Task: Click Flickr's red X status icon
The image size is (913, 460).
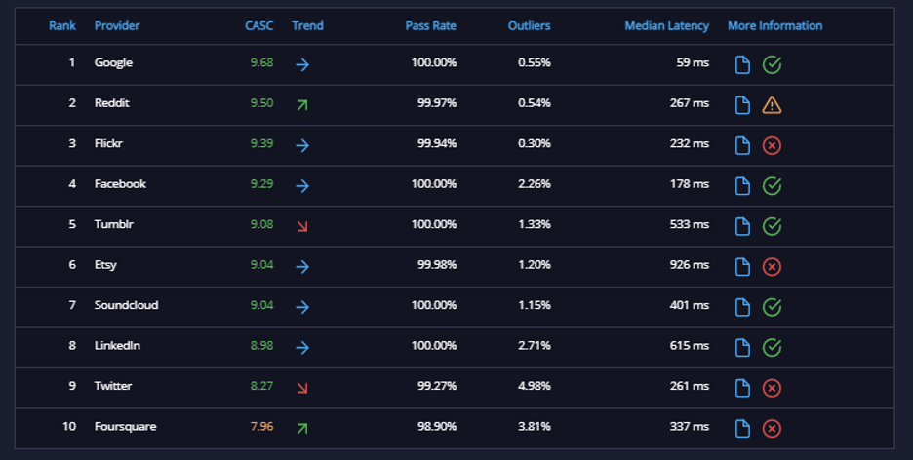Action: (772, 145)
